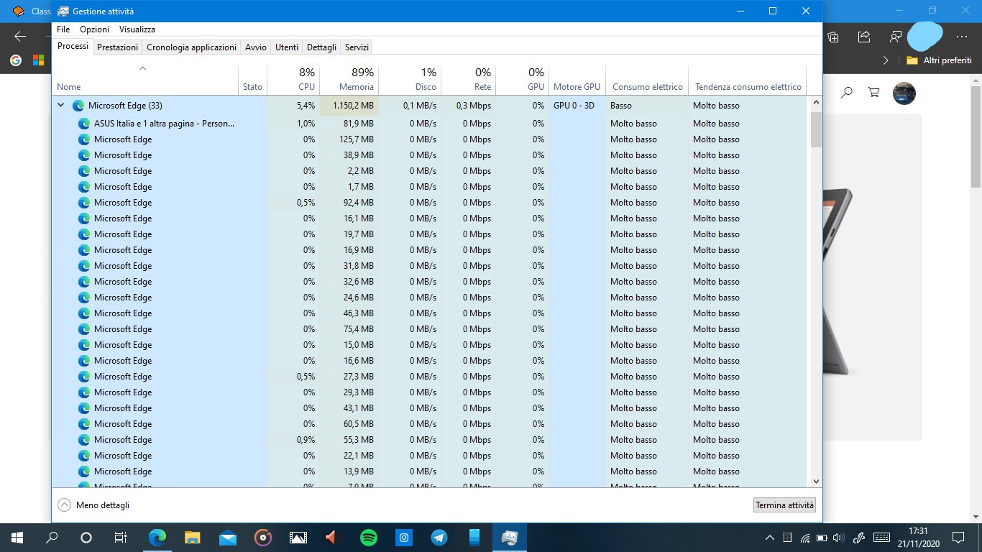
Task: Click the taskbar search icon
Action: (x=52, y=537)
